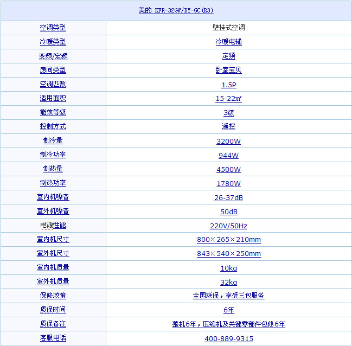Click the 空调类型 label link
The height and width of the screenshot is (346, 352).
tap(53, 28)
